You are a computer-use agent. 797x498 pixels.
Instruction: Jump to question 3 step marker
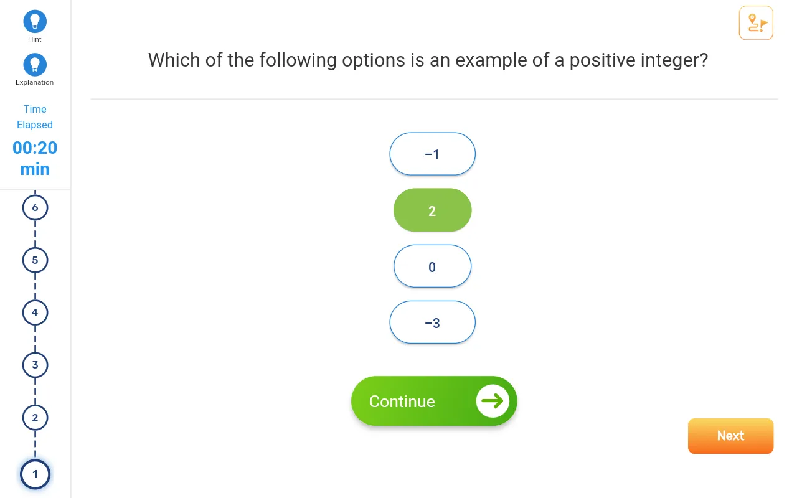pos(35,365)
